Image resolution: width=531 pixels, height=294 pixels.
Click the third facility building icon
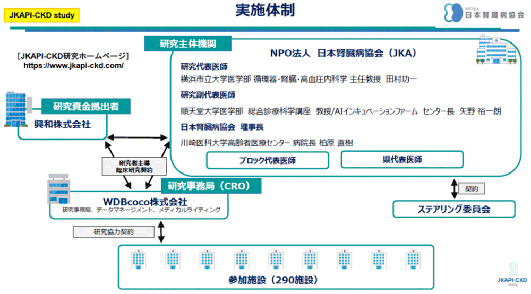207,260
